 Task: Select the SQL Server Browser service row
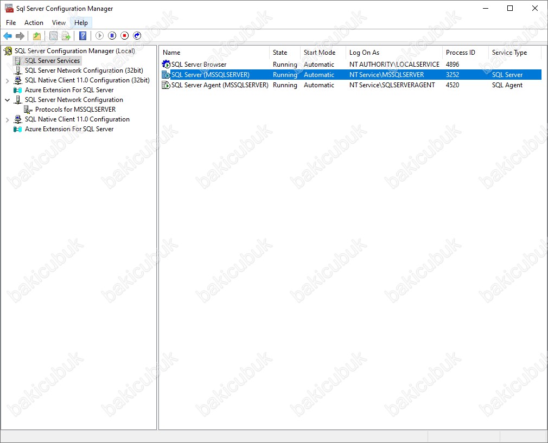[199, 65]
